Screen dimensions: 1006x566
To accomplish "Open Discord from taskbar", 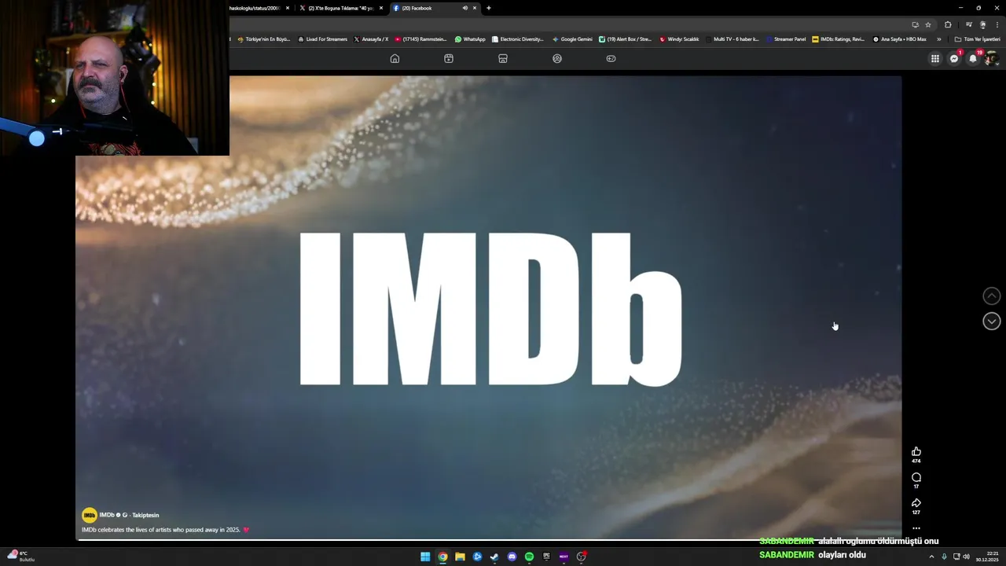I will [512, 557].
